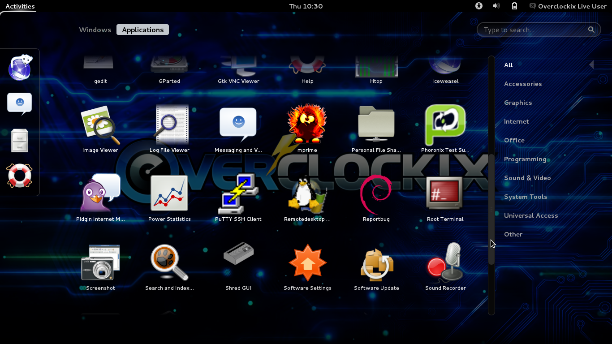Open the Screenshot tool

(100, 267)
